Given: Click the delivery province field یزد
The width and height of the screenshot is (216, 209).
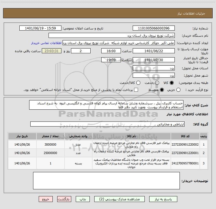Looking at the screenshot, I should [x=154, y=68].
